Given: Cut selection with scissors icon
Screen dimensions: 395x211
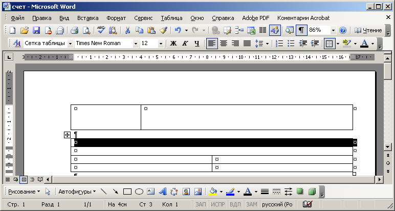Looking at the screenshot, I should 127,31.
